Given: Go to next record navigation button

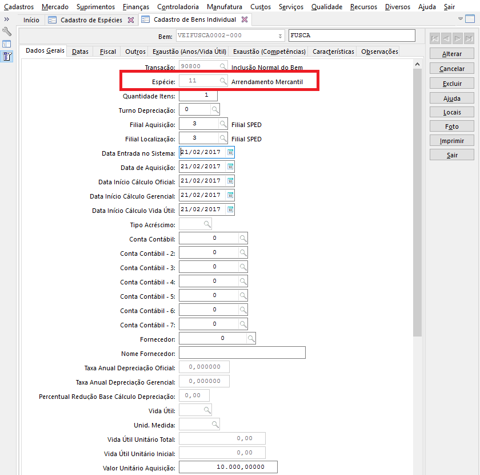Looking at the screenshot, I should pyautogui.click(x=458, y=39).
